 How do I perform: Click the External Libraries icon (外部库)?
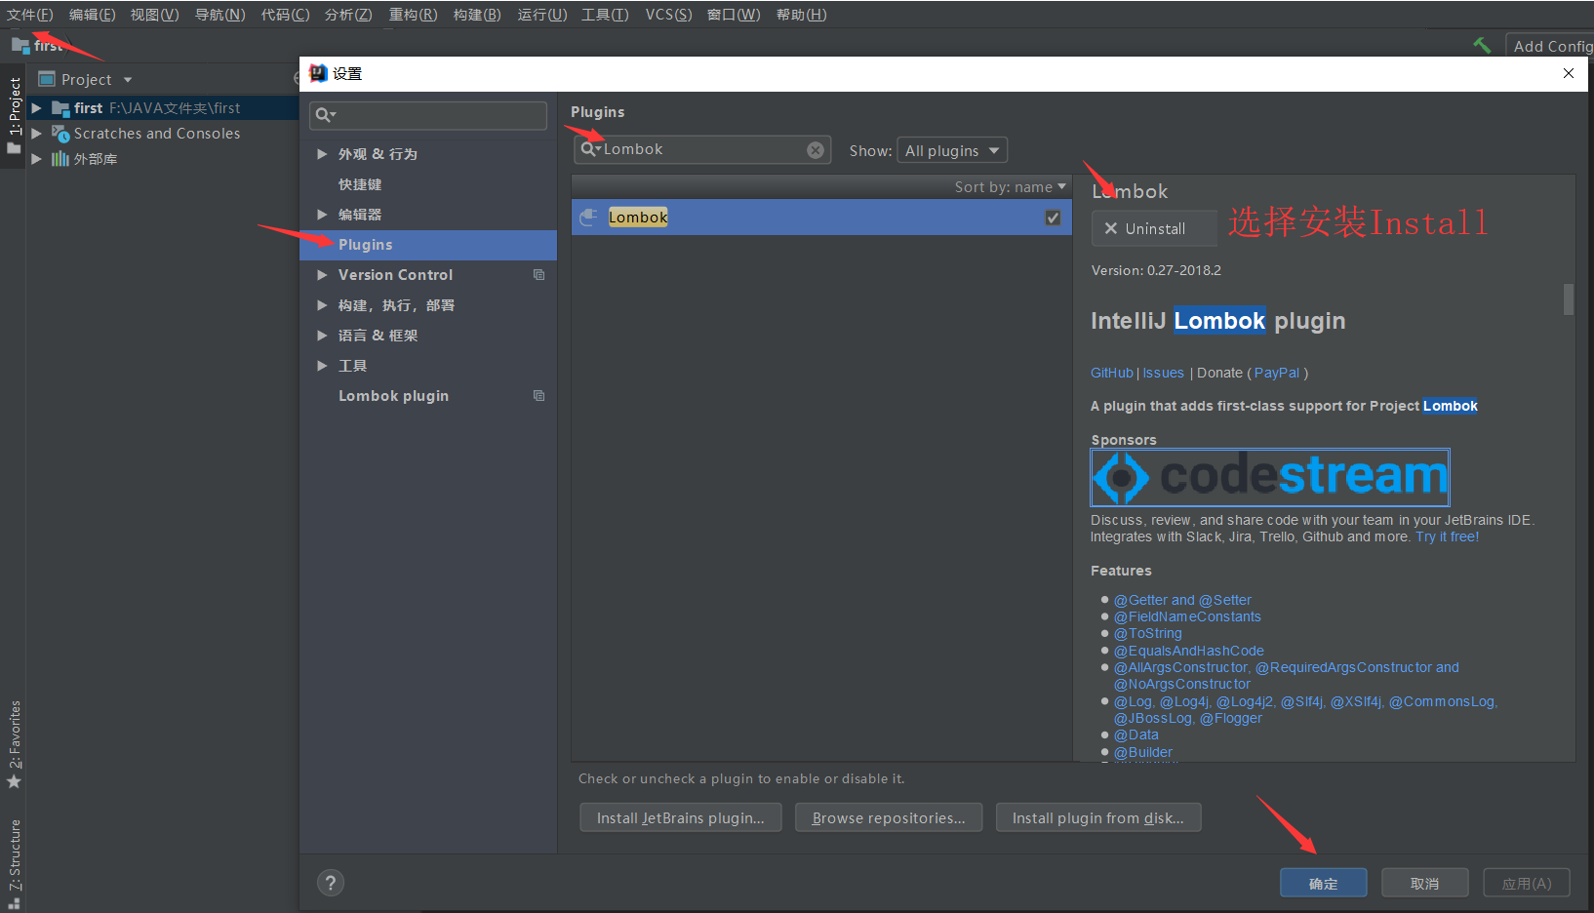click(x=60, y=159)
